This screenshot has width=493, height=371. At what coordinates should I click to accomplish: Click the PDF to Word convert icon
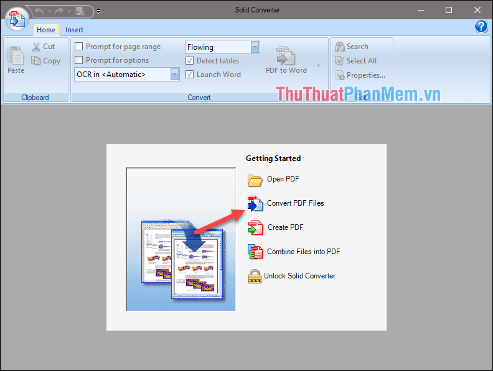click(x=286, y=55)
